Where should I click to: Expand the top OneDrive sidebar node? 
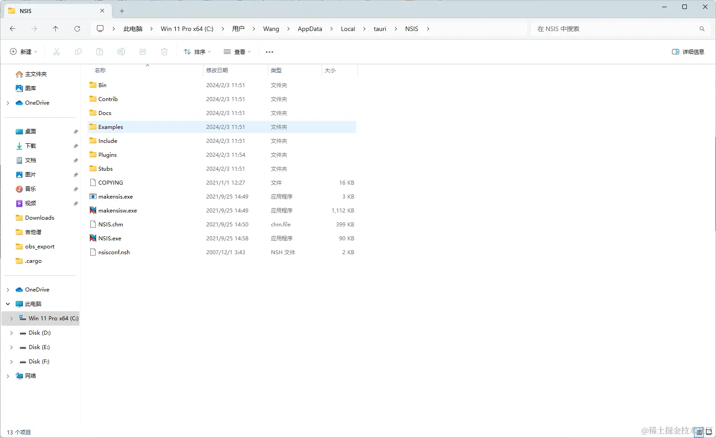[8, 103]
